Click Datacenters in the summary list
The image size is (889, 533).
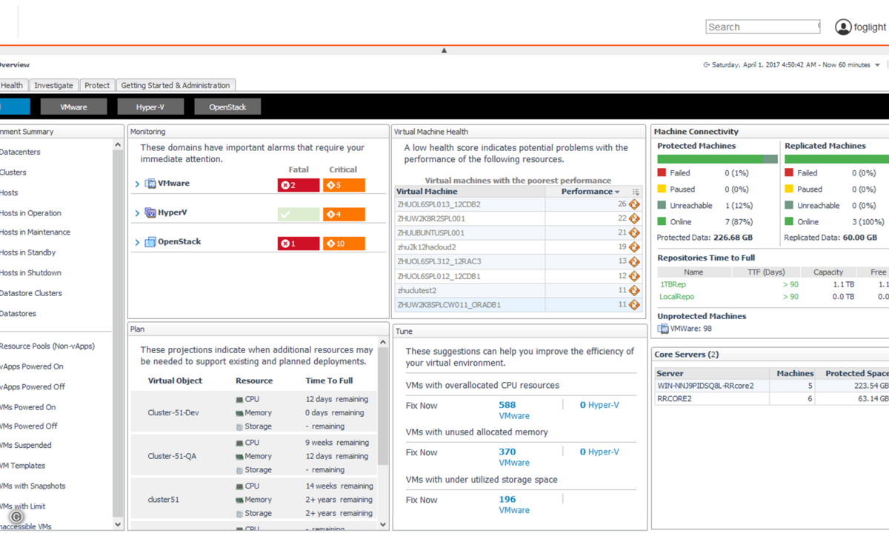[20, 152]
